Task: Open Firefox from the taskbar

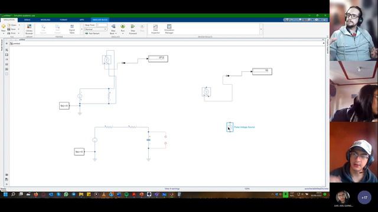Action: [x=36, y=194]
